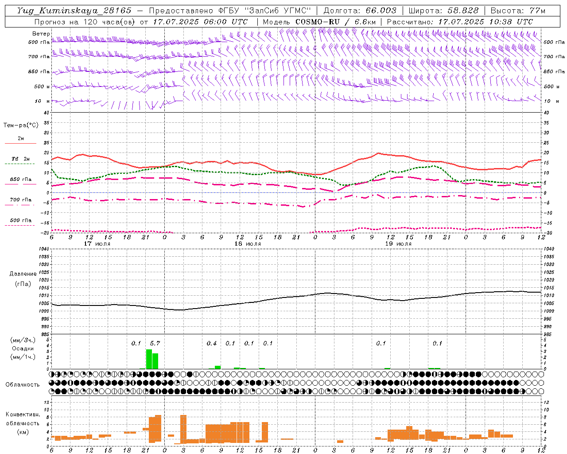The width and height of the screenshot is (567, 454).
Task: Click the Долгота: 66.003 value
Action: [x=360, y=11]
